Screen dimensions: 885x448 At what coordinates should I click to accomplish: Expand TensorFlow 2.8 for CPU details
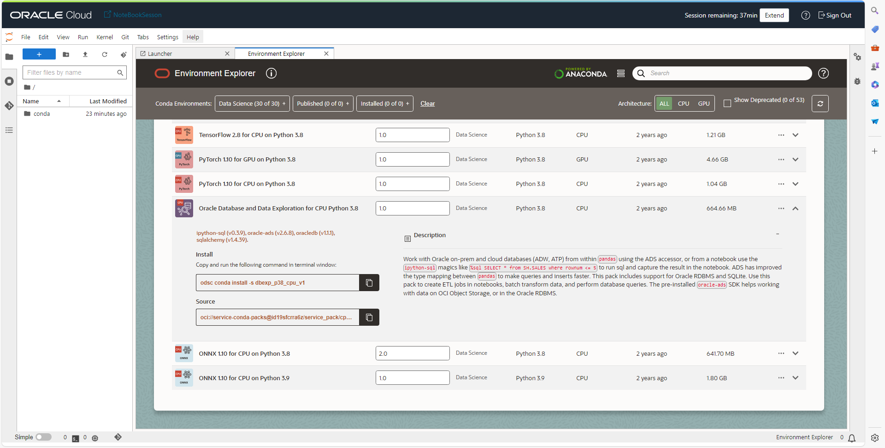coord(795,135)
